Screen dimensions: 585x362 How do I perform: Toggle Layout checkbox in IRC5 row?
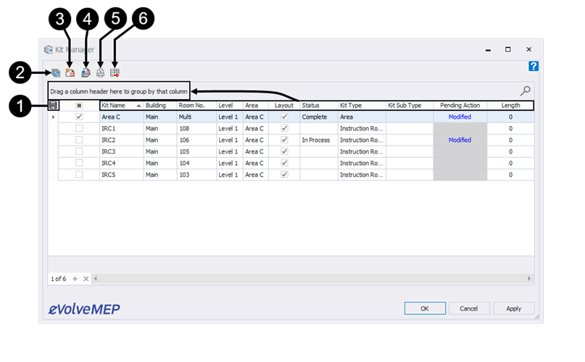point(284,174)
